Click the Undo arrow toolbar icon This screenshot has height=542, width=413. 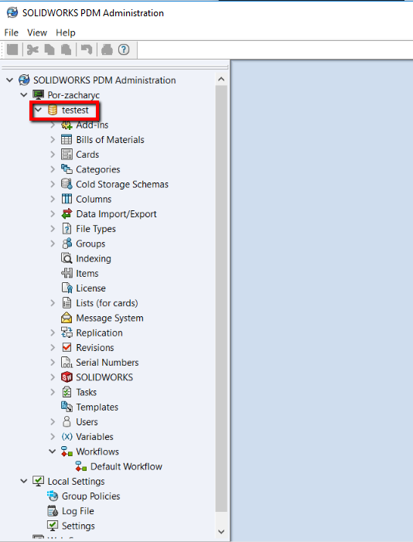click(x=87, y=49)
